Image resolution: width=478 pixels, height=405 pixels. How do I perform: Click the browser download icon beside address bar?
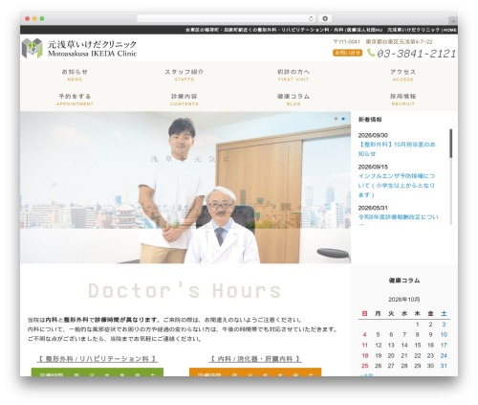(325, 19)
